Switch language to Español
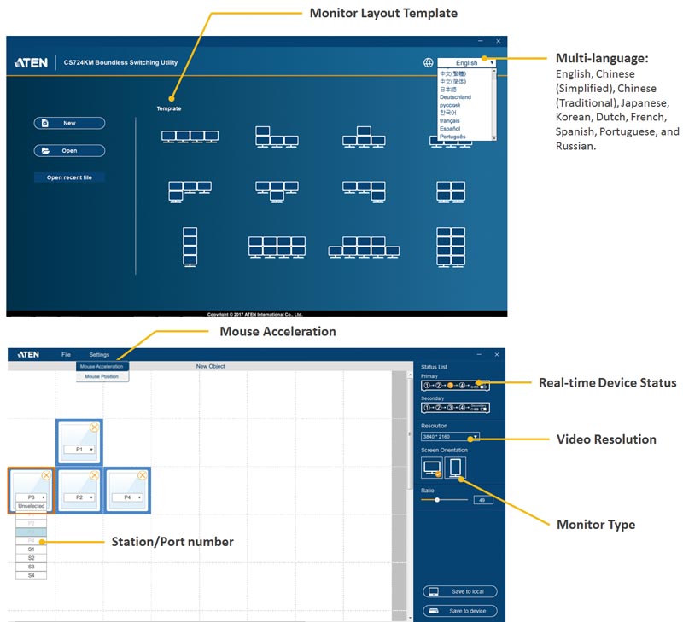The width and height of the screenshot is (683, 622). click(450, 128)
